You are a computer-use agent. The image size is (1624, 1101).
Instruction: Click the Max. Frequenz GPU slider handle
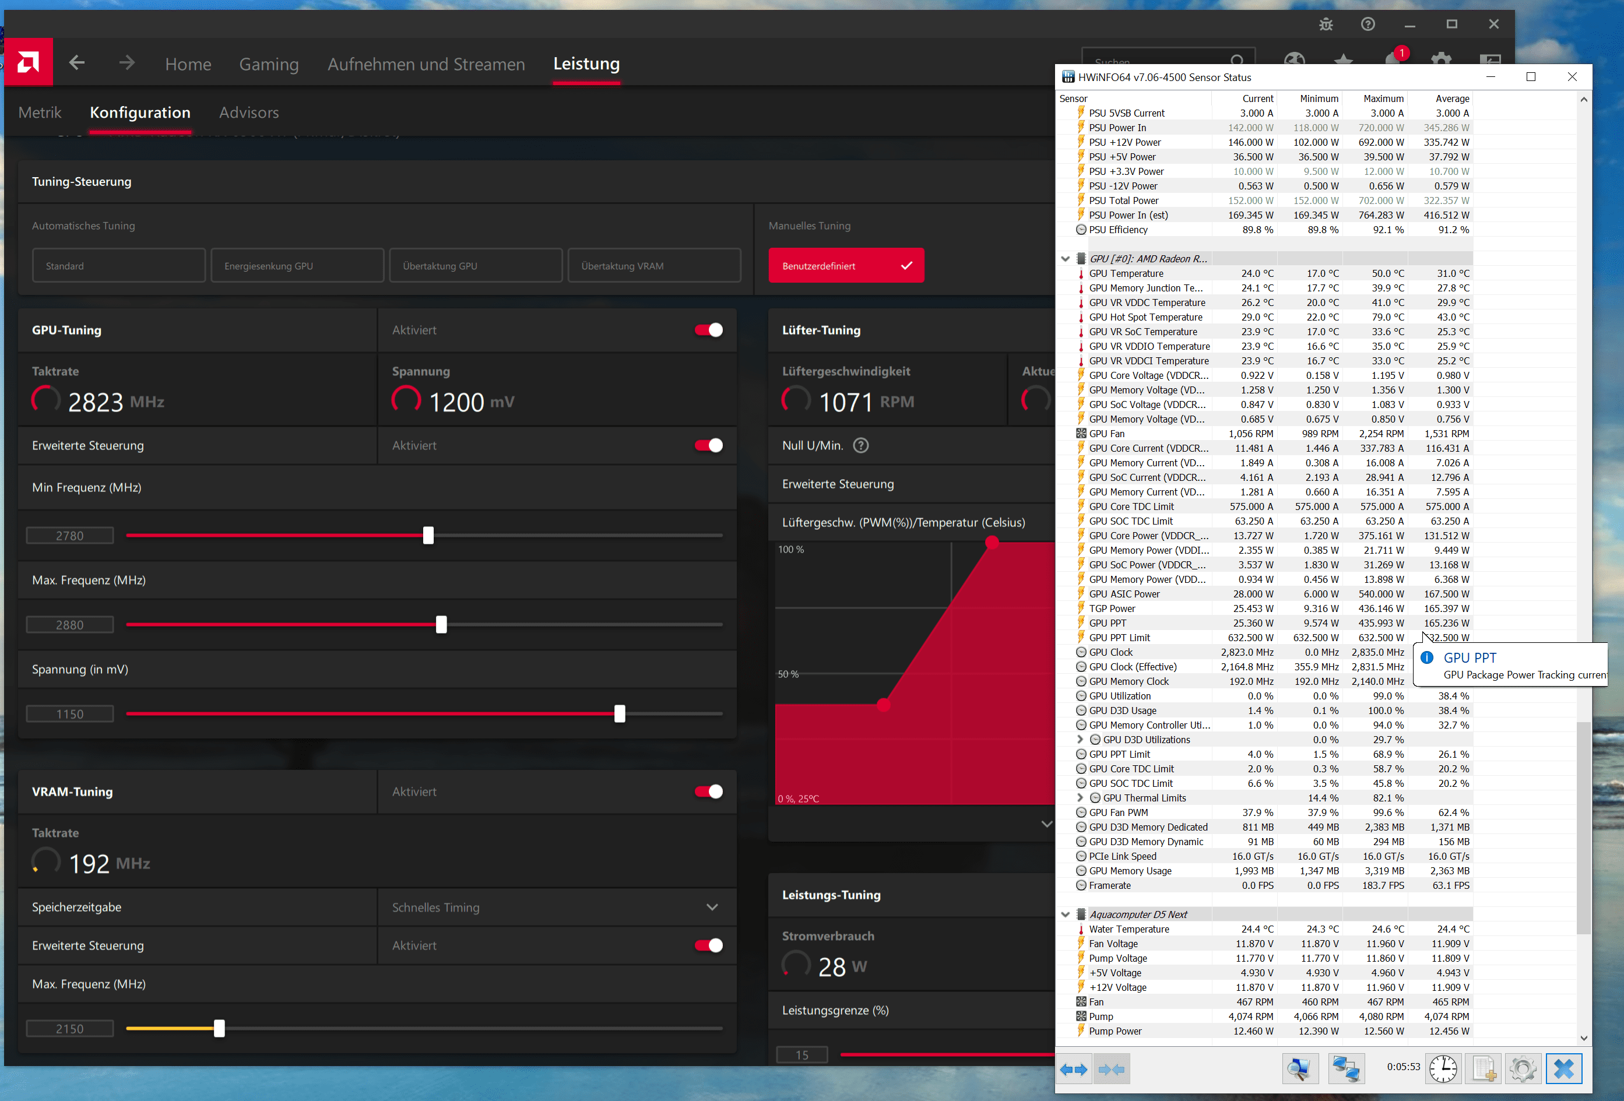click(x=441, y=625)
